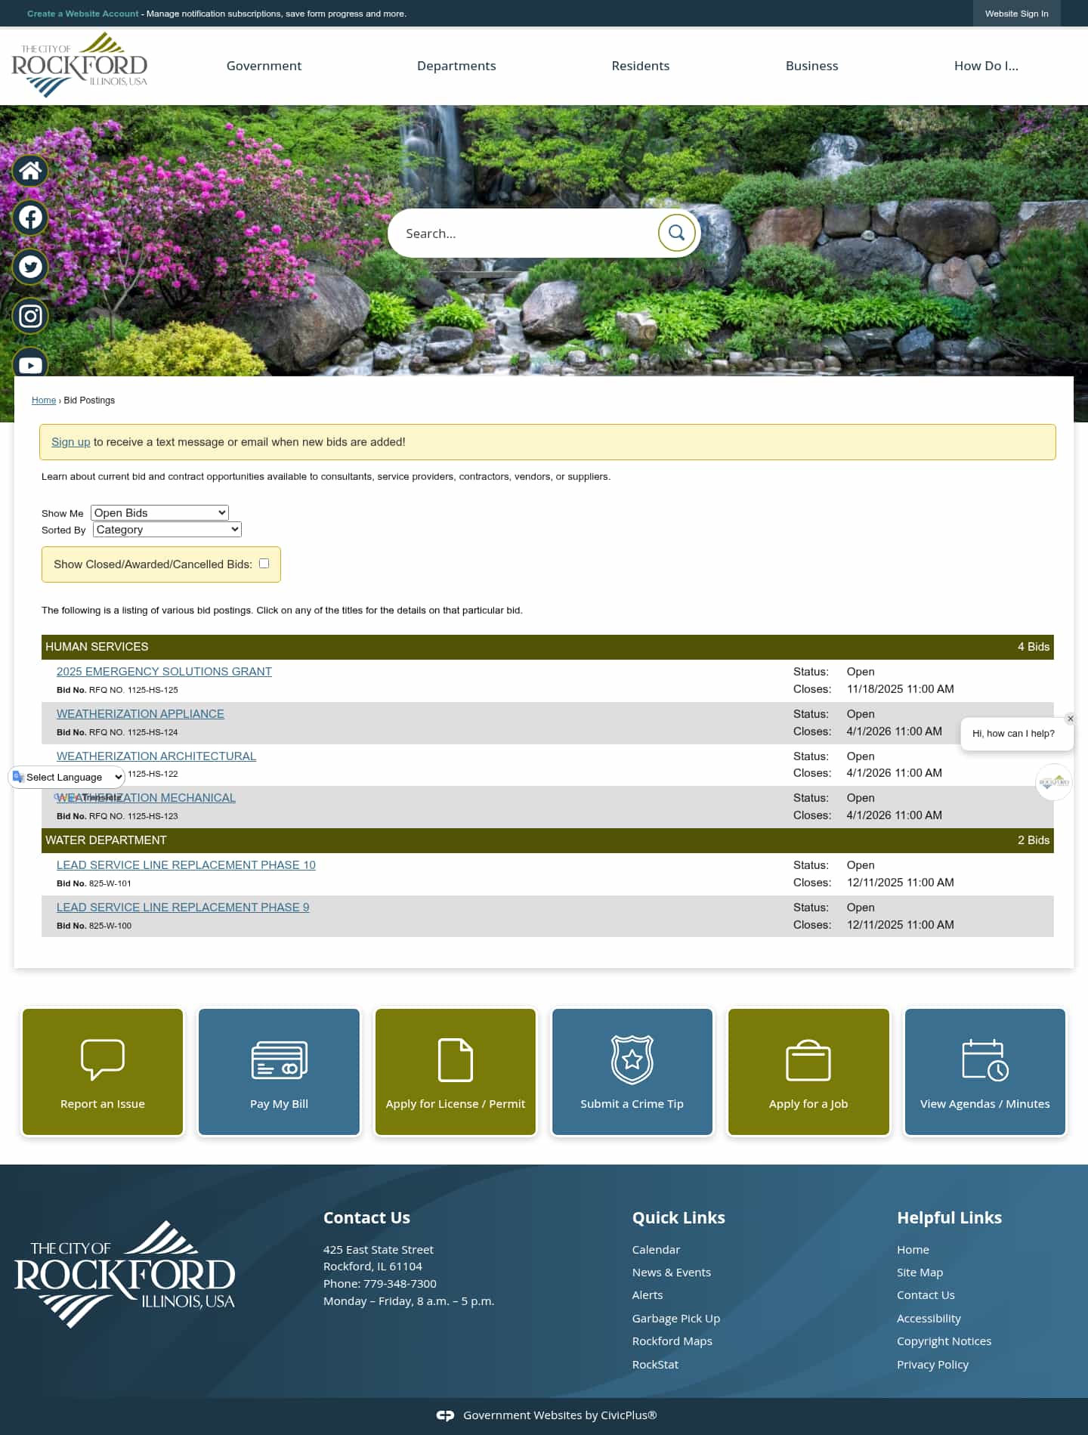This screenshot has height=1435, width=1088.
Task: Click Create a Website Account link
Action: [83, 14]
